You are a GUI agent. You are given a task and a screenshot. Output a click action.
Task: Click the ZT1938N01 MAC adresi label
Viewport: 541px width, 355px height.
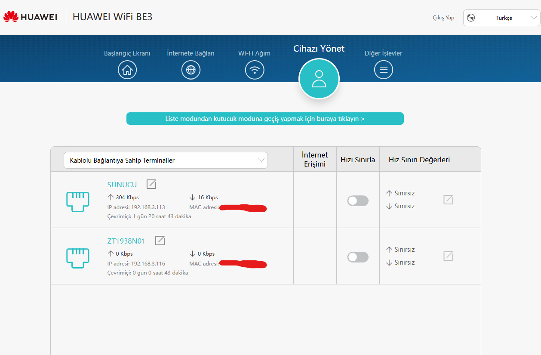point(204,264)
